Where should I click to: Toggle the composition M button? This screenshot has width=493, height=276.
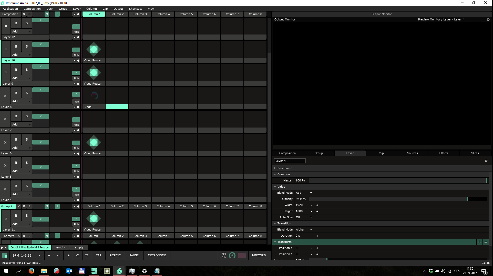pyautogui.click(x=47, y=14)
